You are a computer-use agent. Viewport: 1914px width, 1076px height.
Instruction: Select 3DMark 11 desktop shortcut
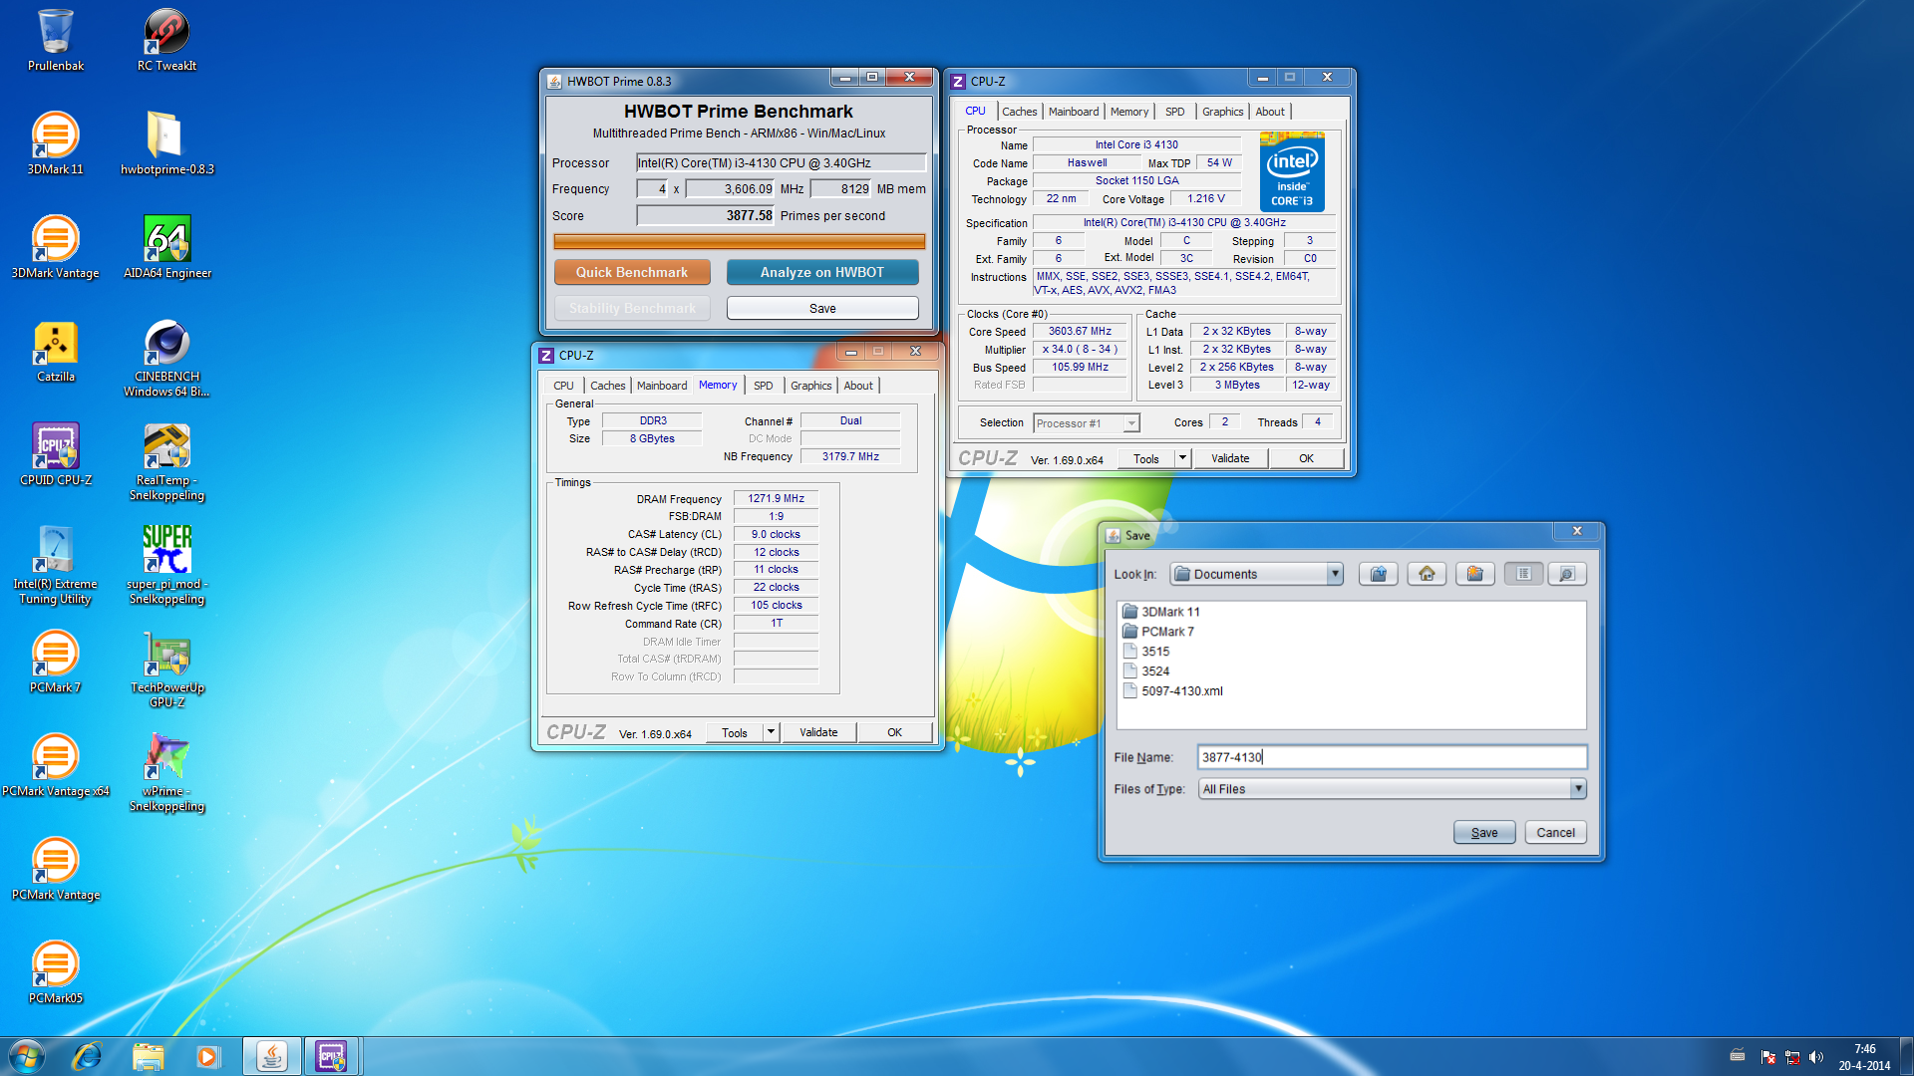click(56, 143)
